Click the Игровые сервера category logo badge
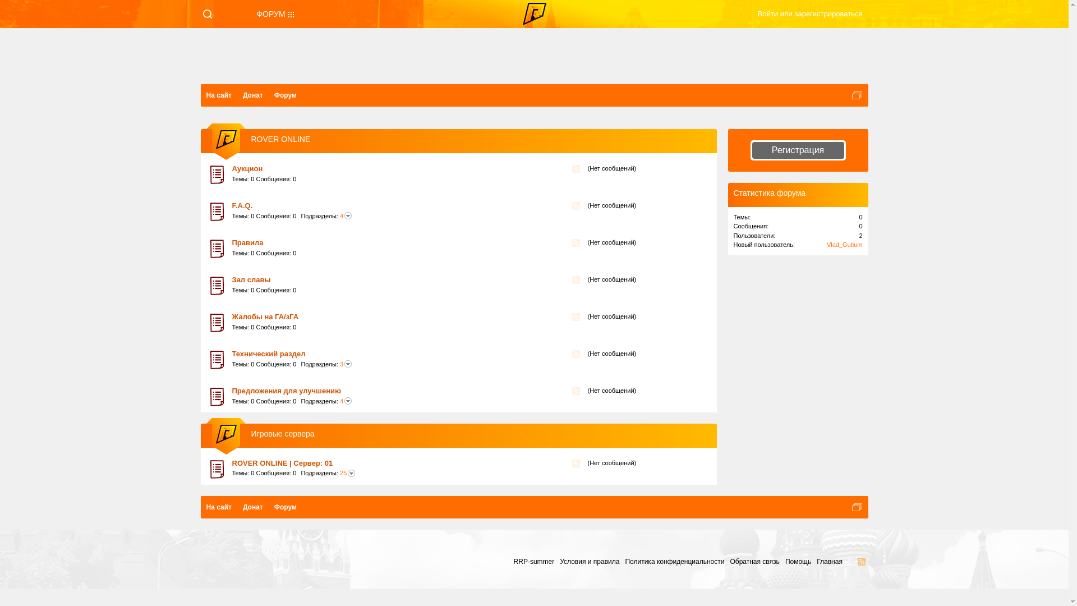The height and width of the screenshot is (606, 1077). coord(226,435)
